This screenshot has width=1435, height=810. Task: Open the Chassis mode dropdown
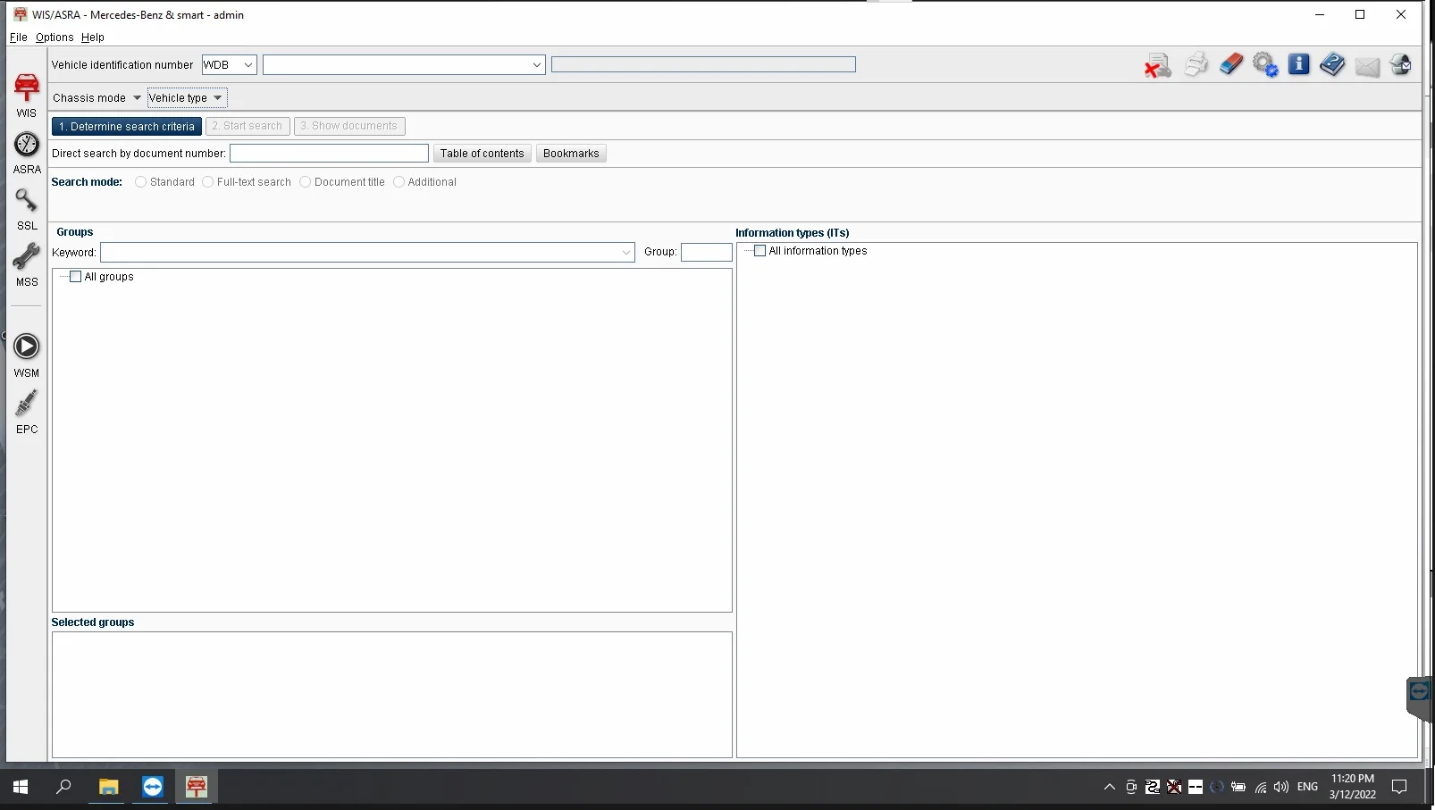(x=97, y=98)
